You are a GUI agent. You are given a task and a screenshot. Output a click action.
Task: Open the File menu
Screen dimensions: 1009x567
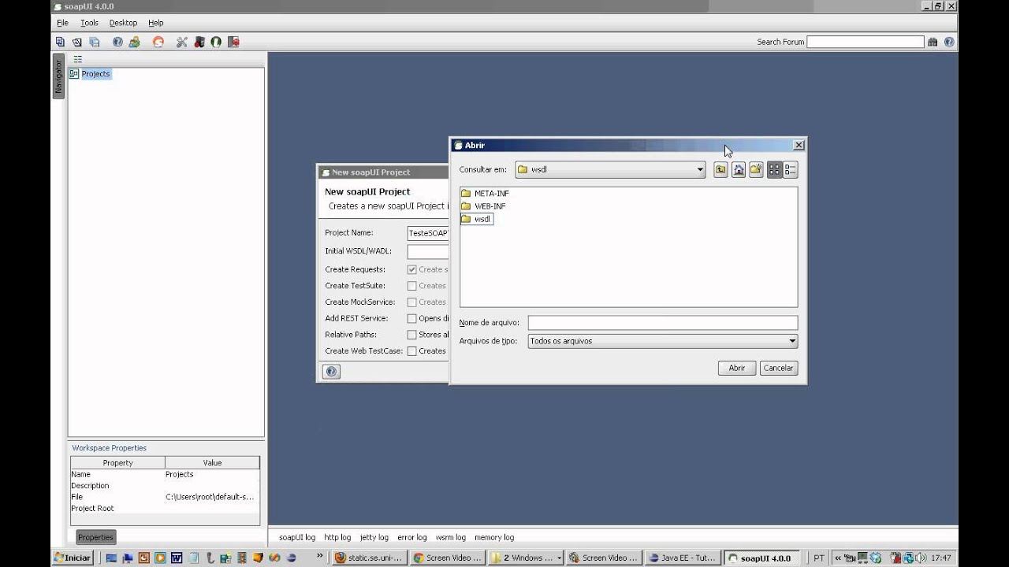coord(62,23)
